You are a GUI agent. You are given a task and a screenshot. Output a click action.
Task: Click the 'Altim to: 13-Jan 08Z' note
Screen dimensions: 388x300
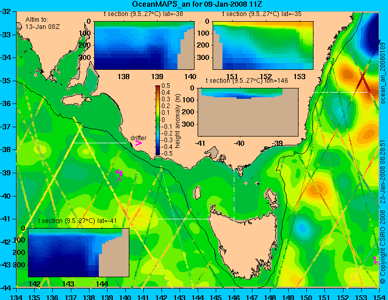click(42, 23)
